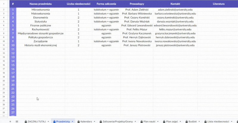Click the Forma zaliczenia column header

pyautogui.click(x=106, y=4)
